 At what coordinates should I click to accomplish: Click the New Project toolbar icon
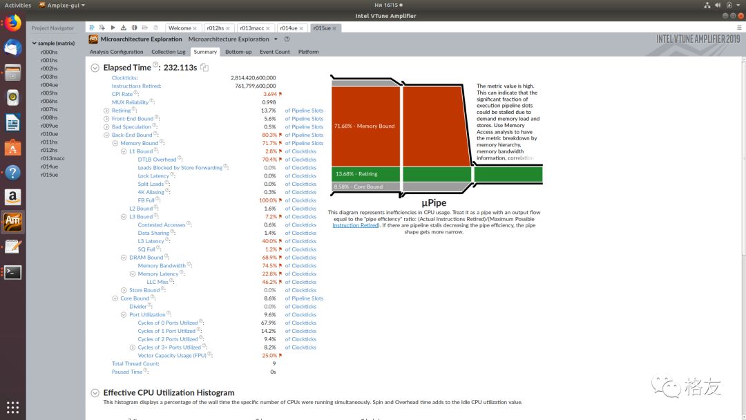click(92, 28)
